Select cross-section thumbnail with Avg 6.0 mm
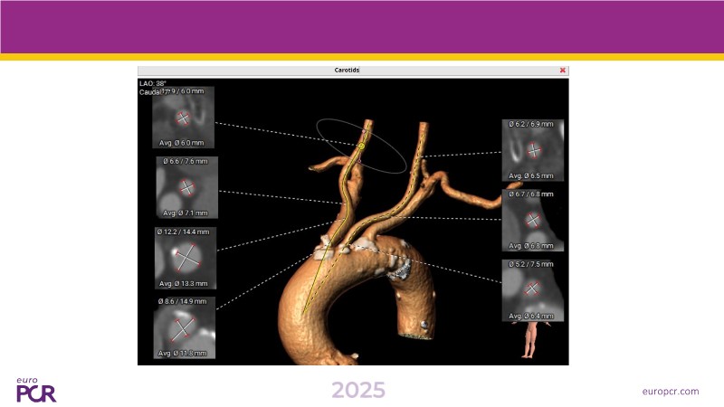The height and width of the screenshot is (407, 724). [184, 118]
